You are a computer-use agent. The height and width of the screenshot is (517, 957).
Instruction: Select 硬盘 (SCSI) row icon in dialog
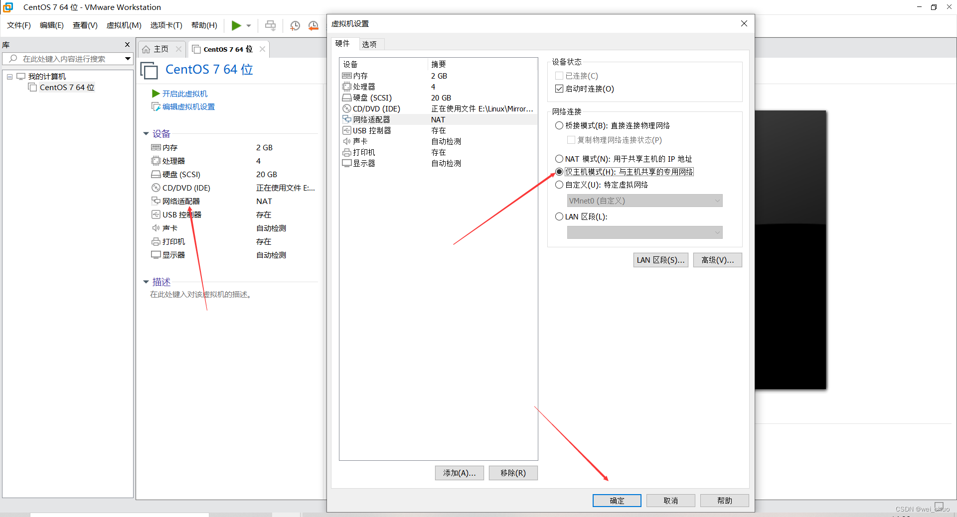[x=347, y=98]
